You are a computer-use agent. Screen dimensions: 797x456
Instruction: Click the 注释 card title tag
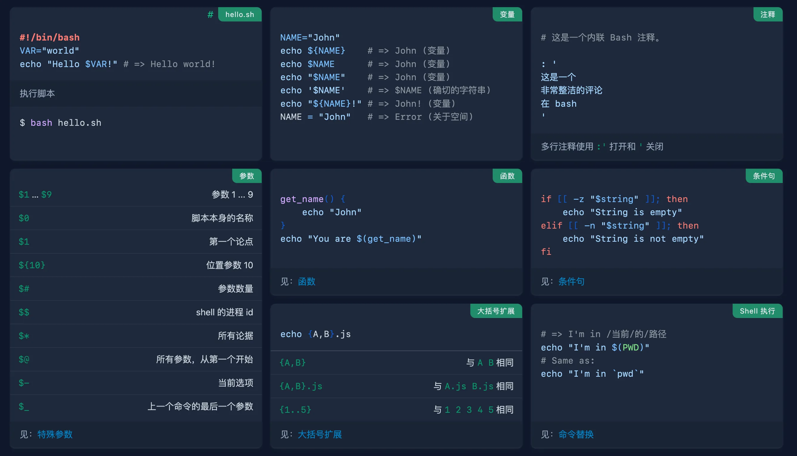tap(767, 14)
